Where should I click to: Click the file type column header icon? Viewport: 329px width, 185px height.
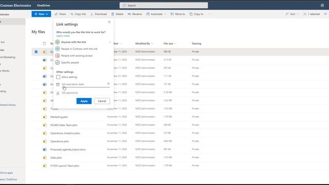click(x=44, y=44)
